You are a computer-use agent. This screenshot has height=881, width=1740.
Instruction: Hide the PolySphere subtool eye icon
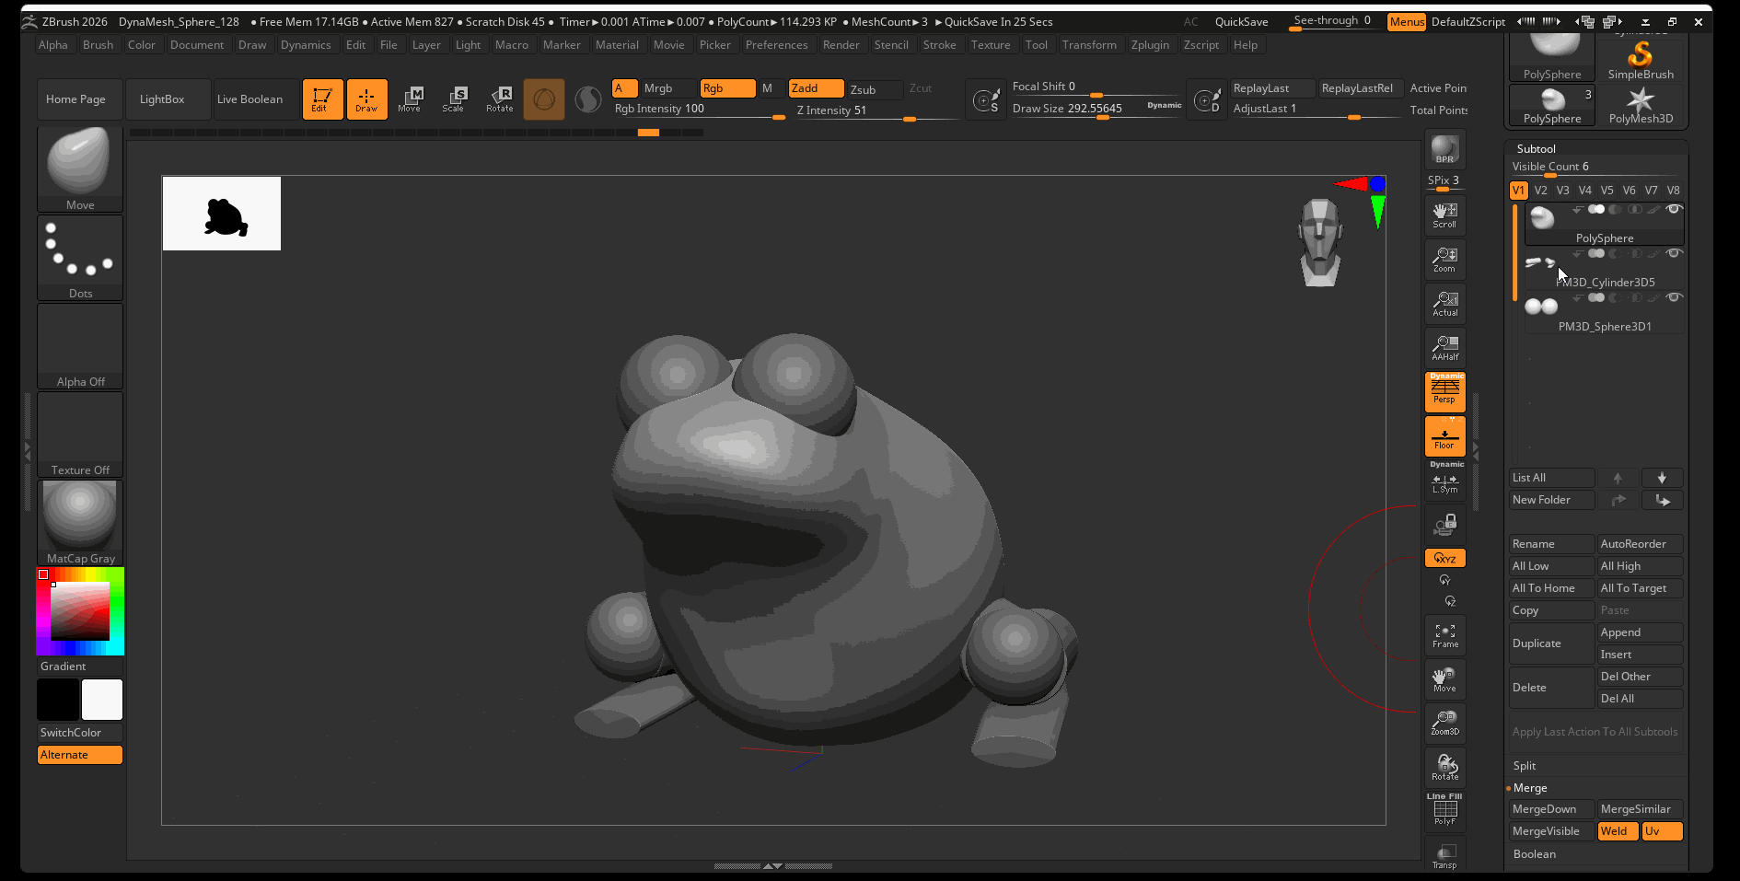pos(1675,210)
